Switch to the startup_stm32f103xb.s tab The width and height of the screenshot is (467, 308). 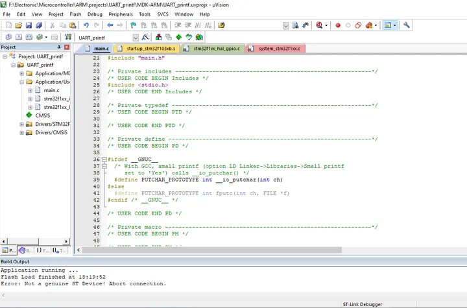(x=148, y=49)
